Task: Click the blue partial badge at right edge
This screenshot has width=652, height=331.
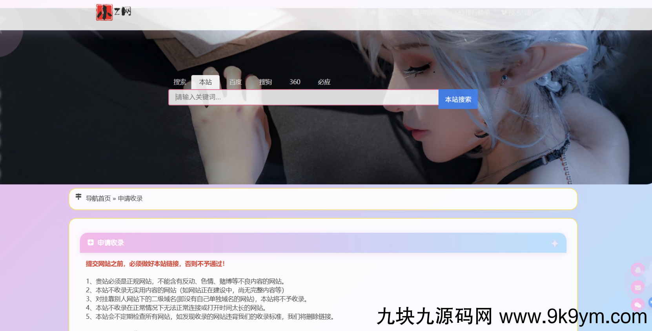Action: click(650, 302)
